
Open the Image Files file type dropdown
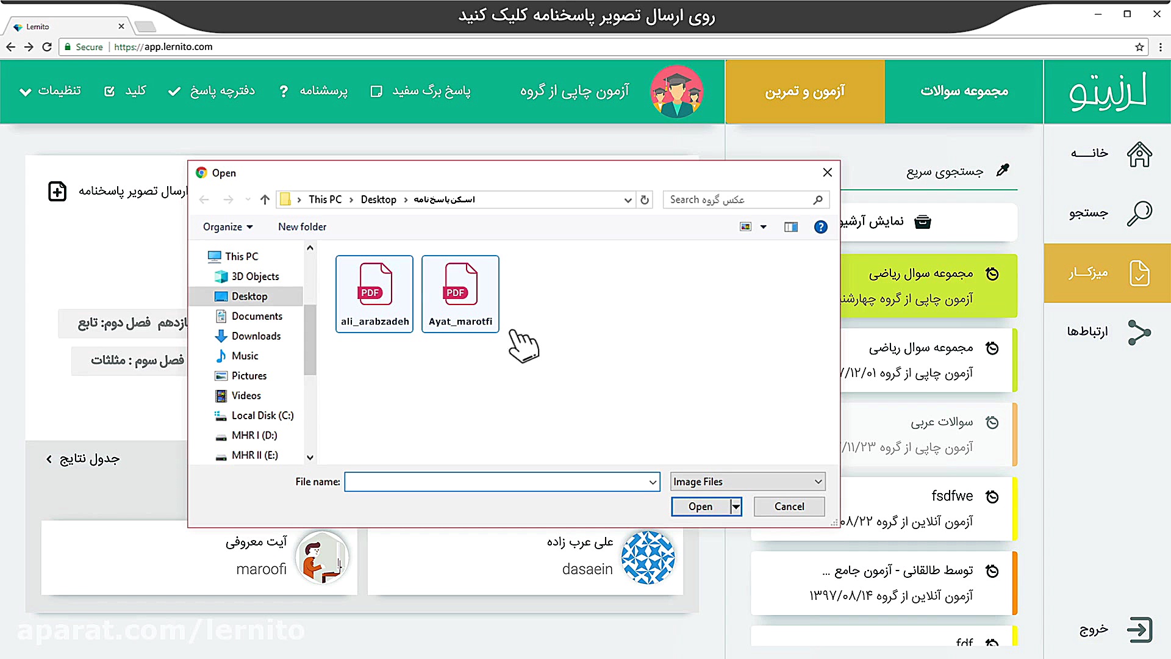pyautogui.click(x=747, y=481)
